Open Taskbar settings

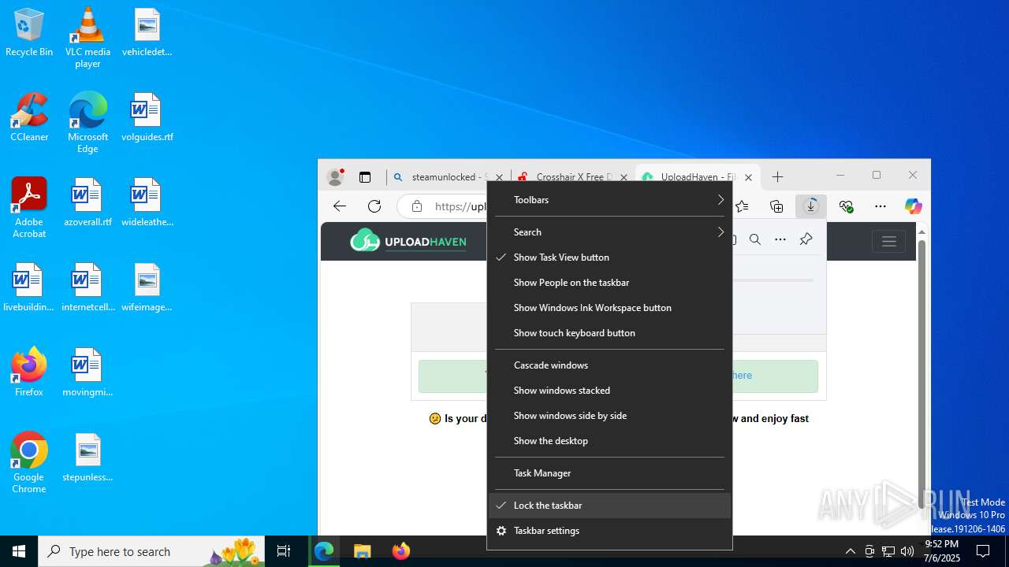click(609, 531)
